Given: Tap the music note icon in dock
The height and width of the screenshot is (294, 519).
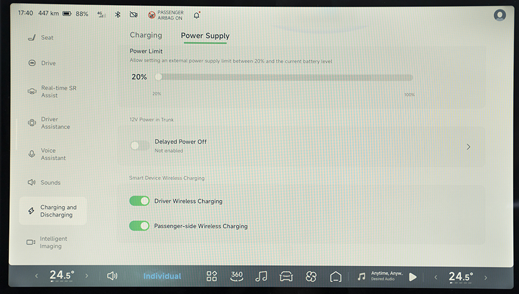Looking at the screenshot, I should pos(261,276).
